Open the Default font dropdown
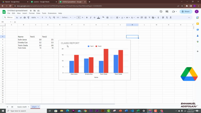 [66, 18]
